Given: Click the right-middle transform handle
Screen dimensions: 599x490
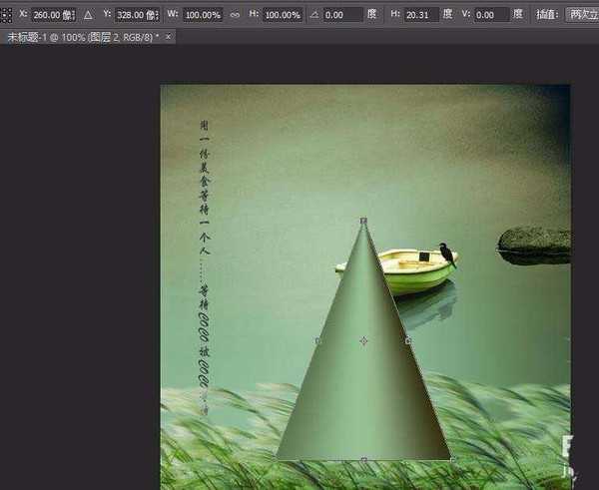Looking at the screenshot, I should point(408,341).
